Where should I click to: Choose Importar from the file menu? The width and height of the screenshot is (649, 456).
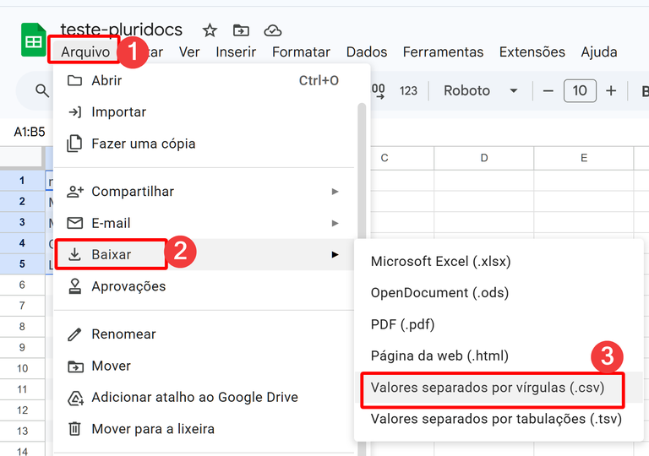click(205, 111)
